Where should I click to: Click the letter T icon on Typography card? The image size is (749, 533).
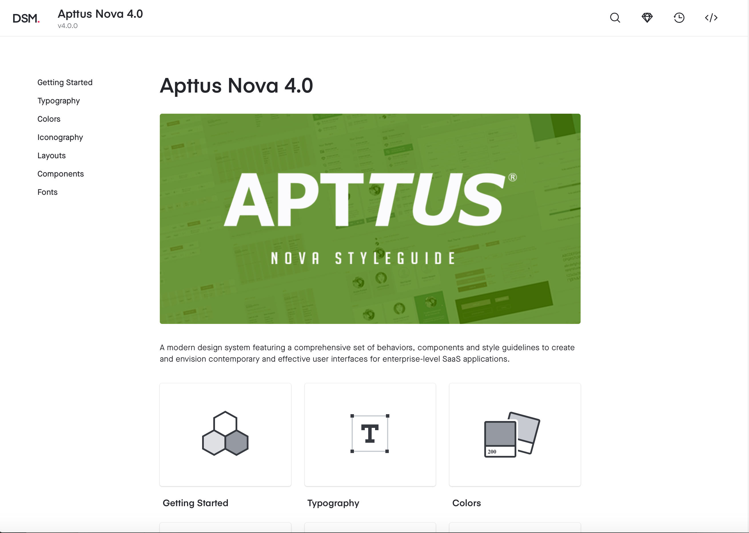(370, 434)
